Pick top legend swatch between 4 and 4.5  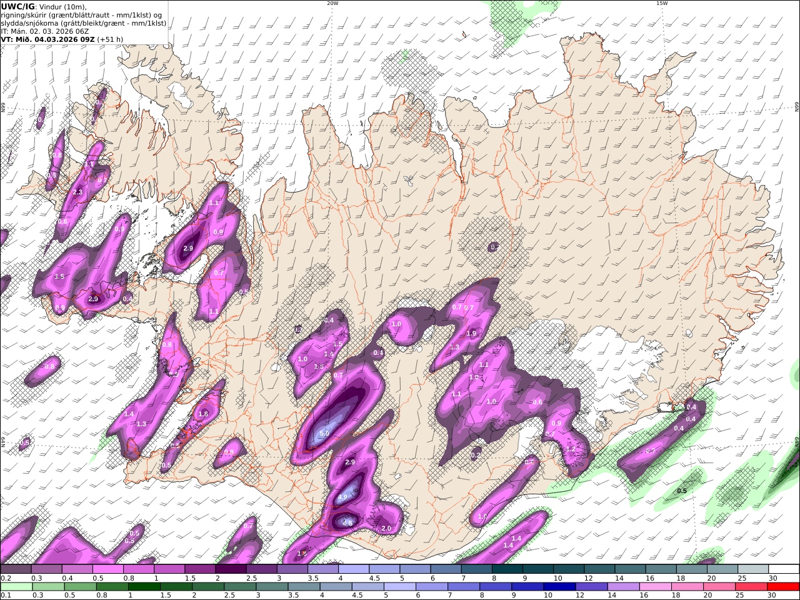tap(354, 569)
